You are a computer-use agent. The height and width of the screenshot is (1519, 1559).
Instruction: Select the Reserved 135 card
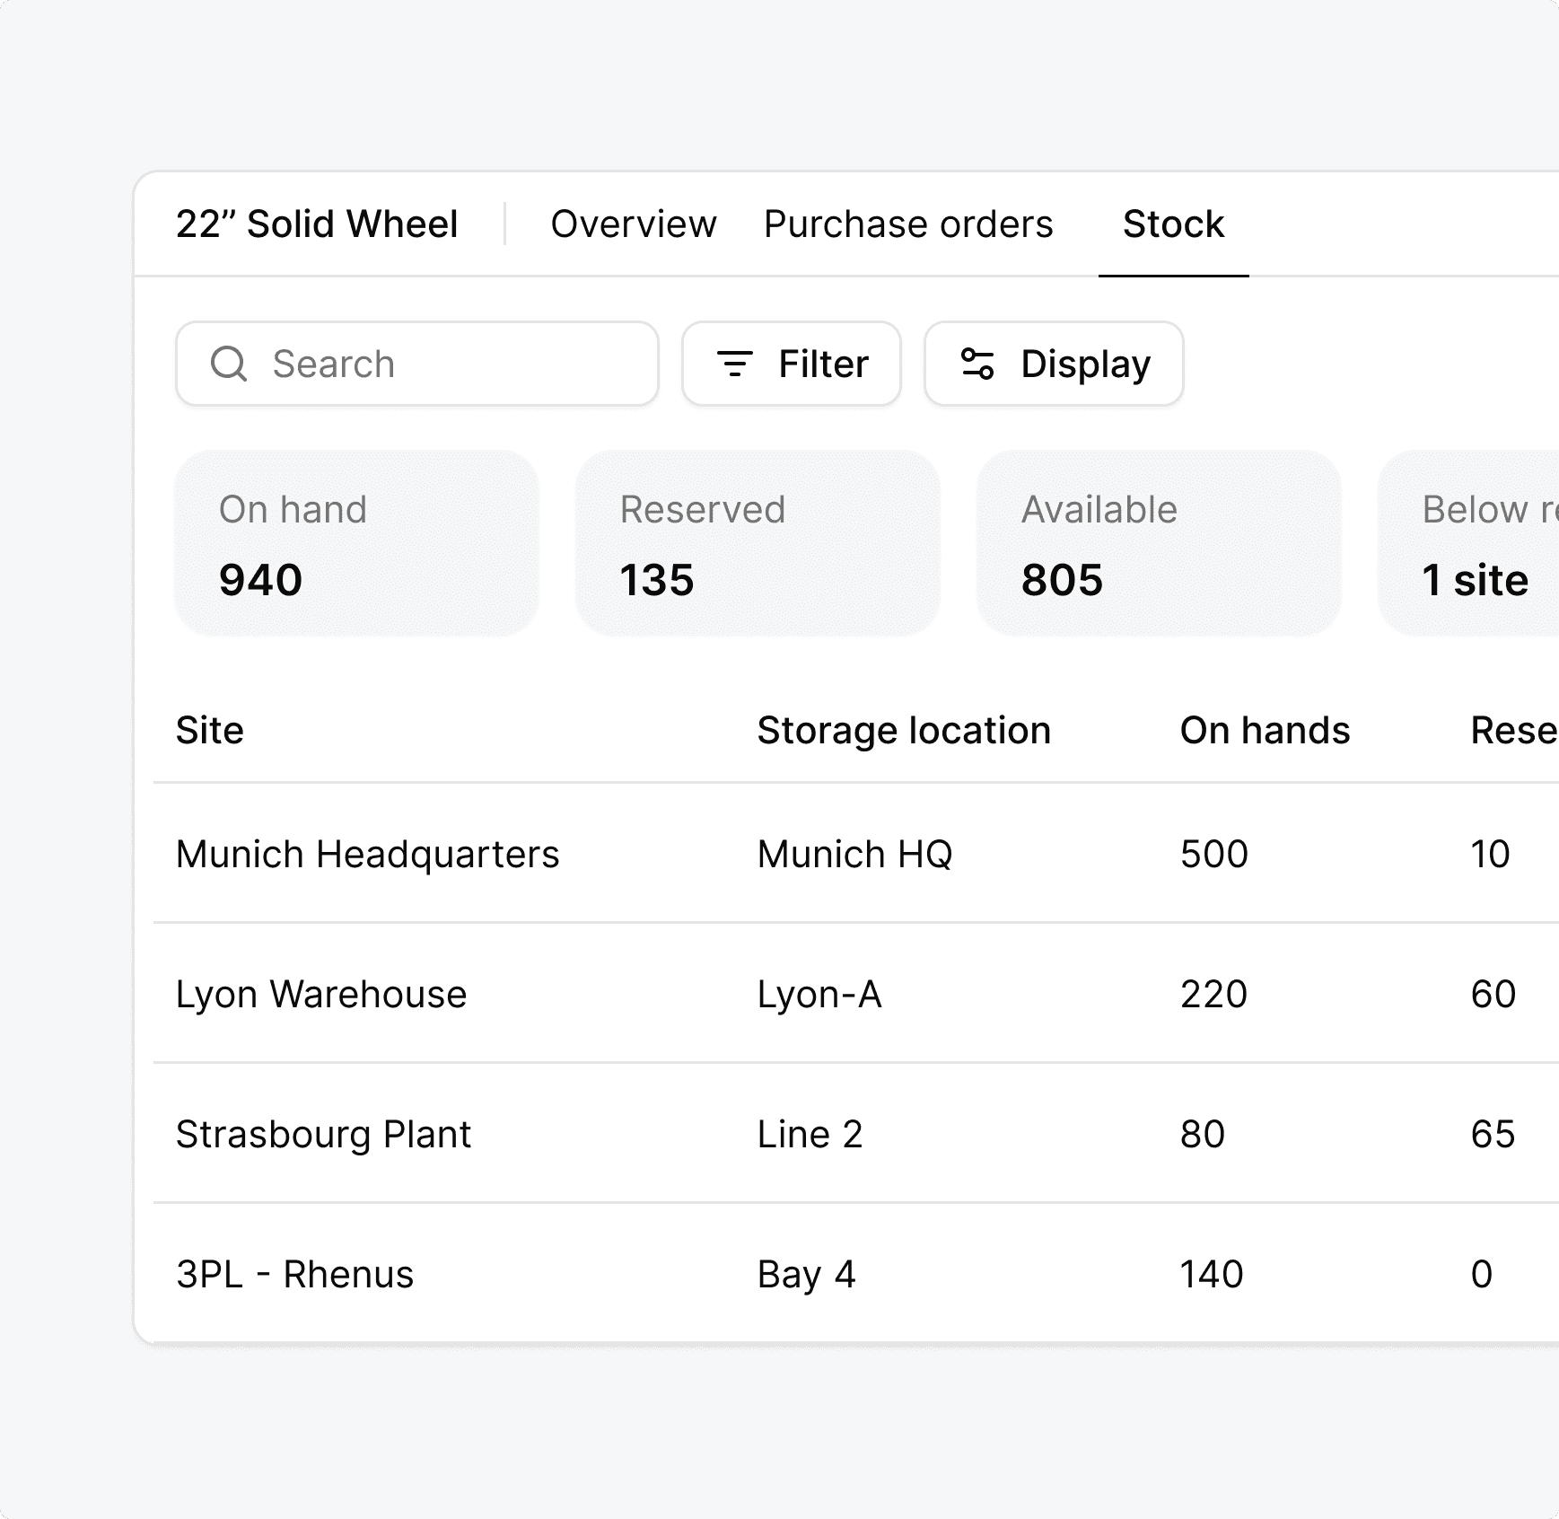point(758,543)
